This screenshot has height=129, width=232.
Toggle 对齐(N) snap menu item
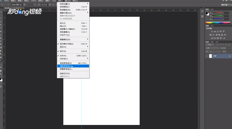(x=73, y=56)
